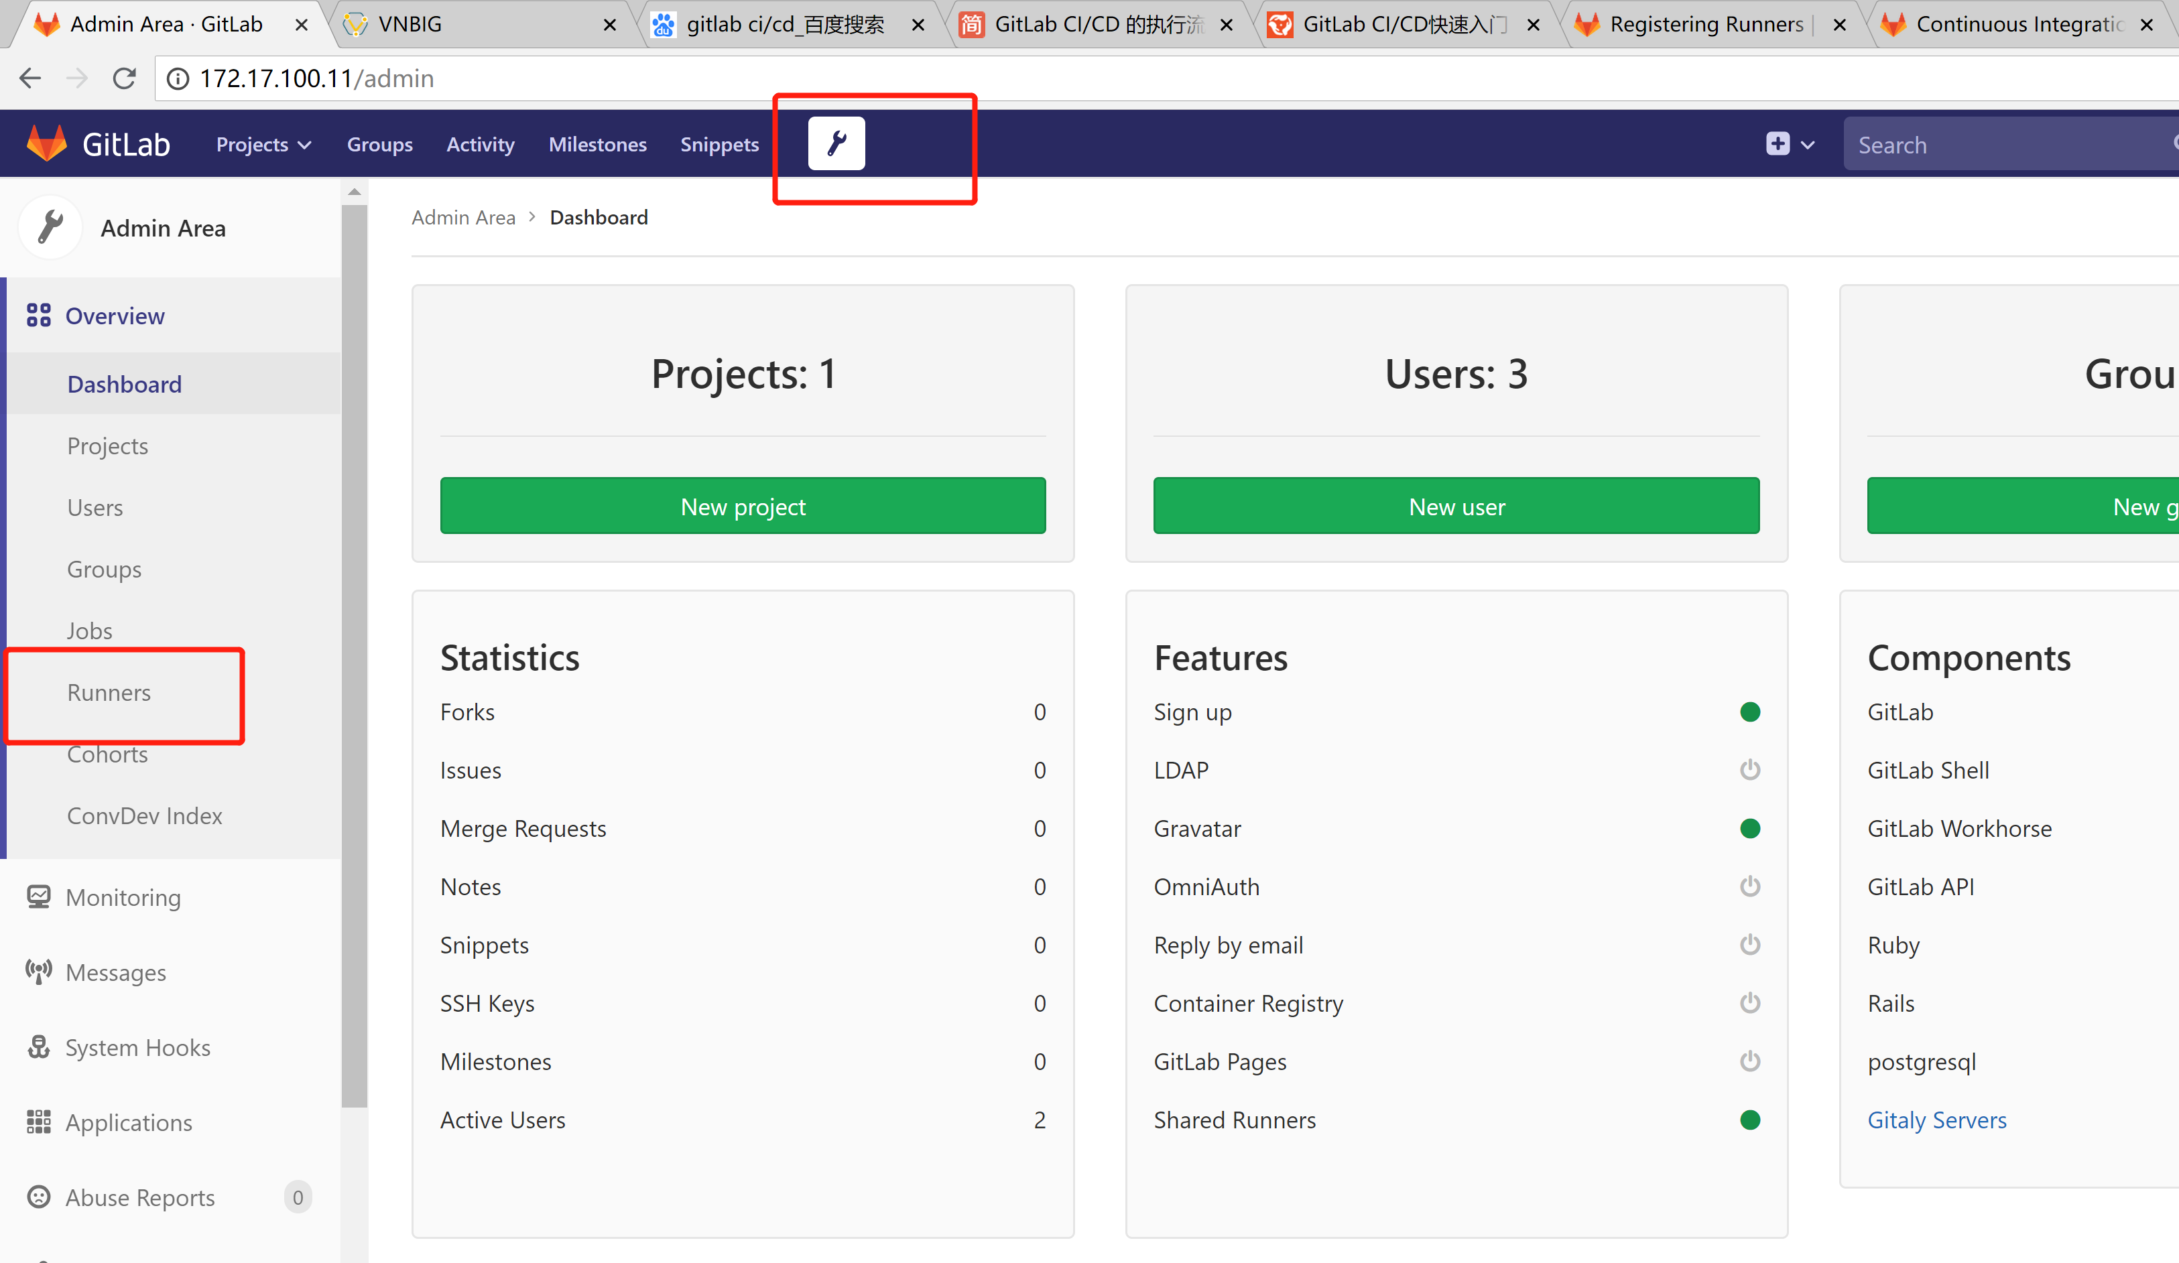Select Jobs in the sidebar

coord(89,630)
